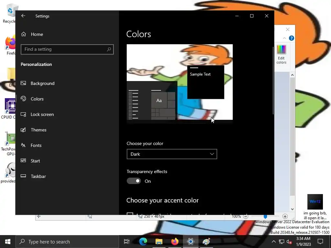Open the clock showing 3:34 AM
The height and width of the screenshot is (248, 331).
(303, 242)
